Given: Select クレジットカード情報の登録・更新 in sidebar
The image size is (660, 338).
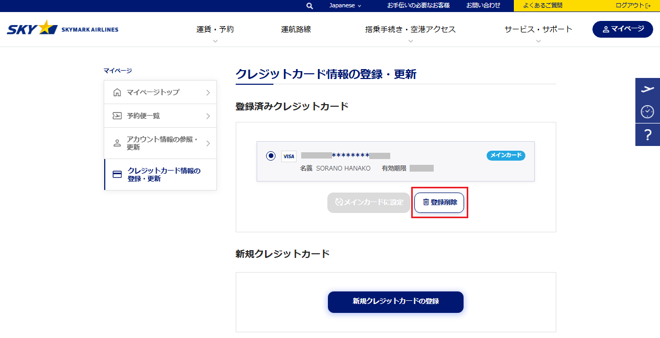Looking at the screenshot, I should click(163, 175).
